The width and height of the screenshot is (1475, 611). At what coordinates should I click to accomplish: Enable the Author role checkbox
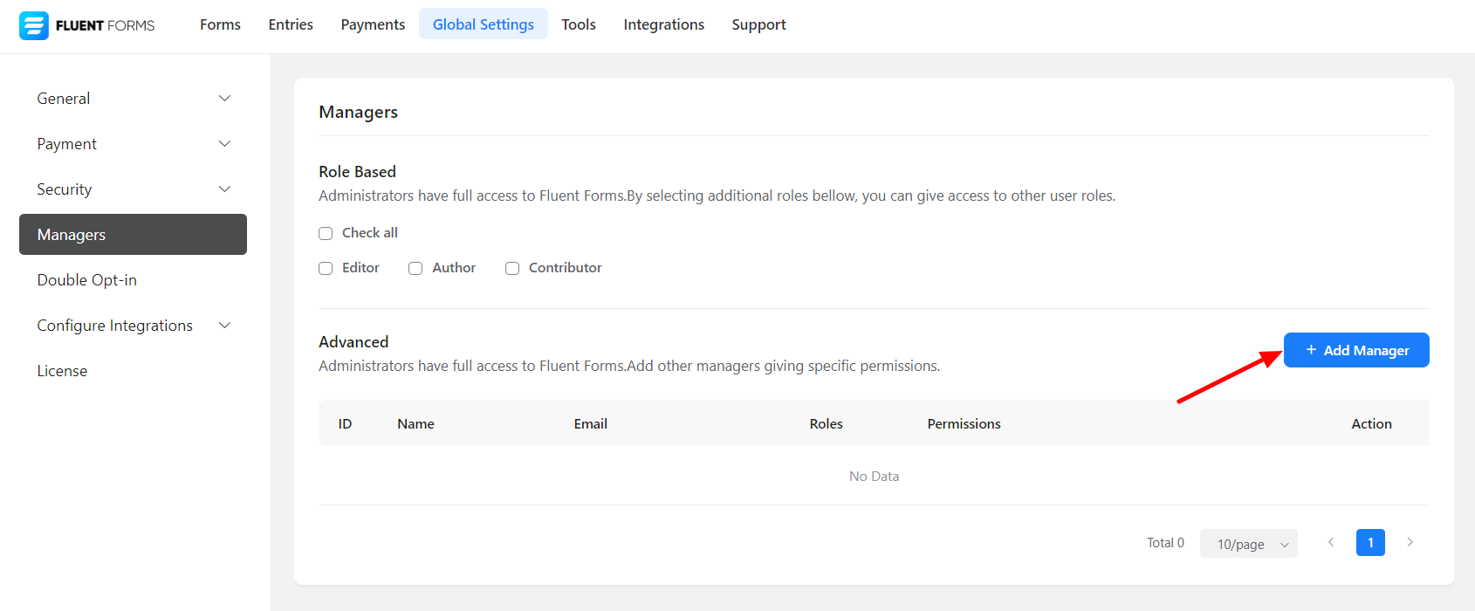pyautogui.click(x=415, y=268)
